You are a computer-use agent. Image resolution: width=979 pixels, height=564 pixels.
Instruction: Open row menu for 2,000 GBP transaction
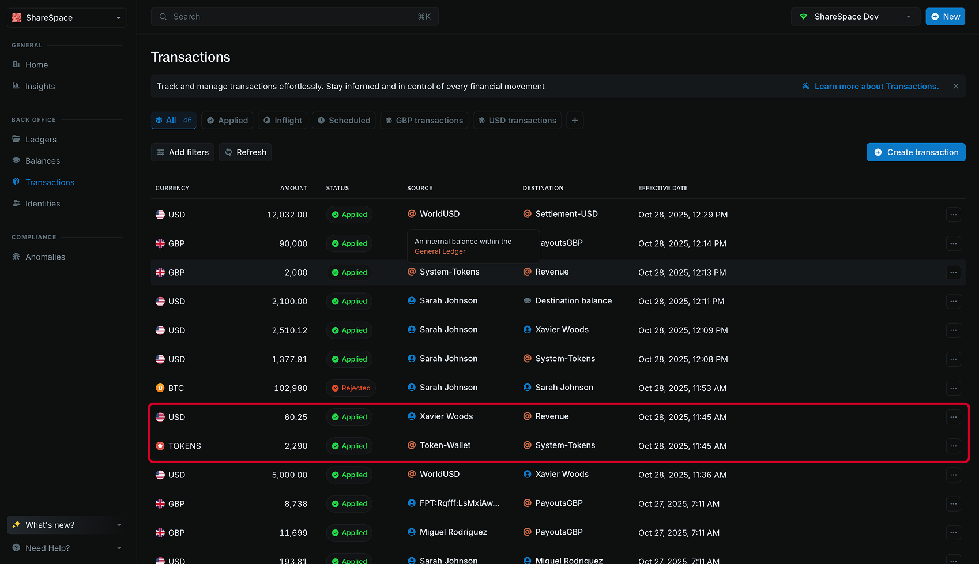[x=954, y=272]
